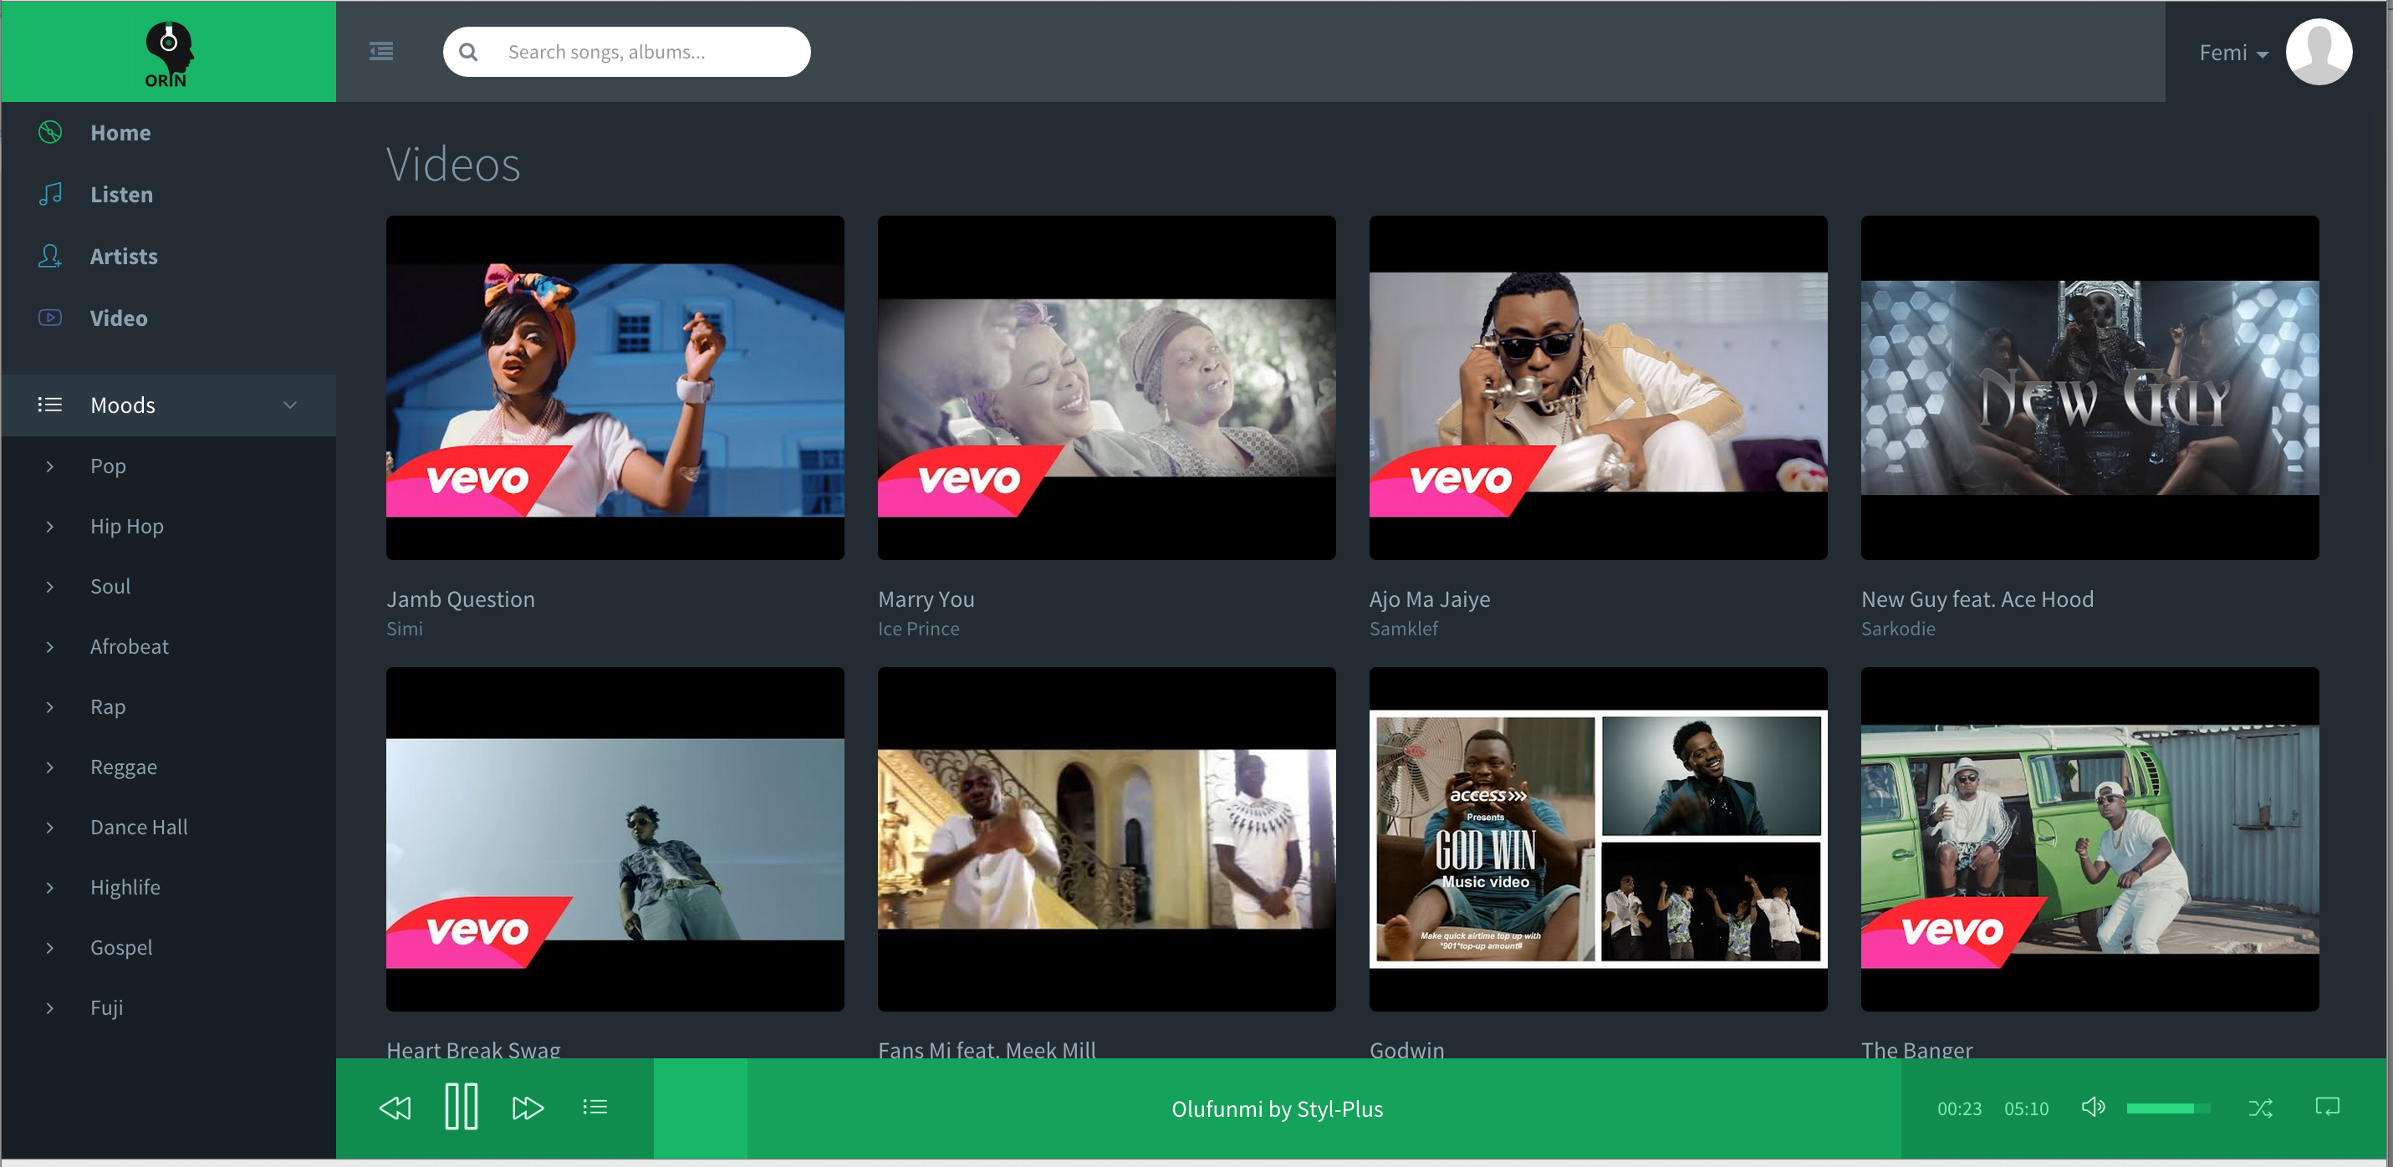Open the Marry You video title
Image resolution: width=2393 pixels, height=1167 pixels.
[x=926, y=599]
